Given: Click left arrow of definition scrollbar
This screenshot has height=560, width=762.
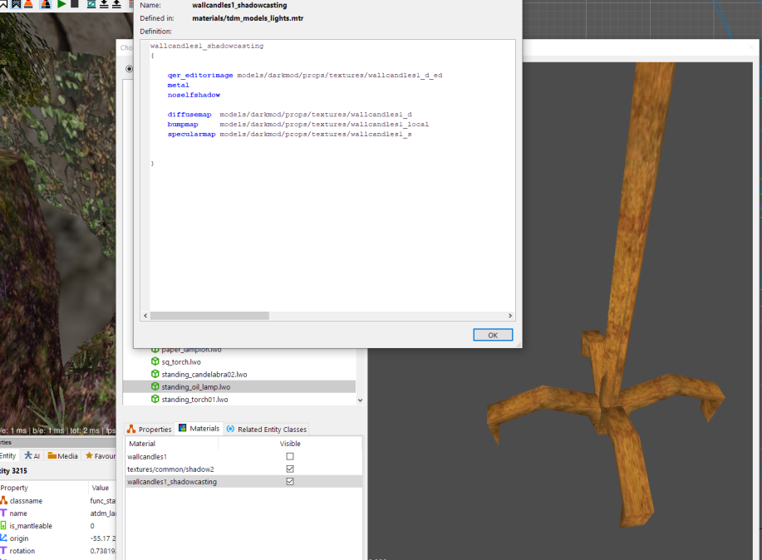Looking at the screenshot, I should coord(145,316).
